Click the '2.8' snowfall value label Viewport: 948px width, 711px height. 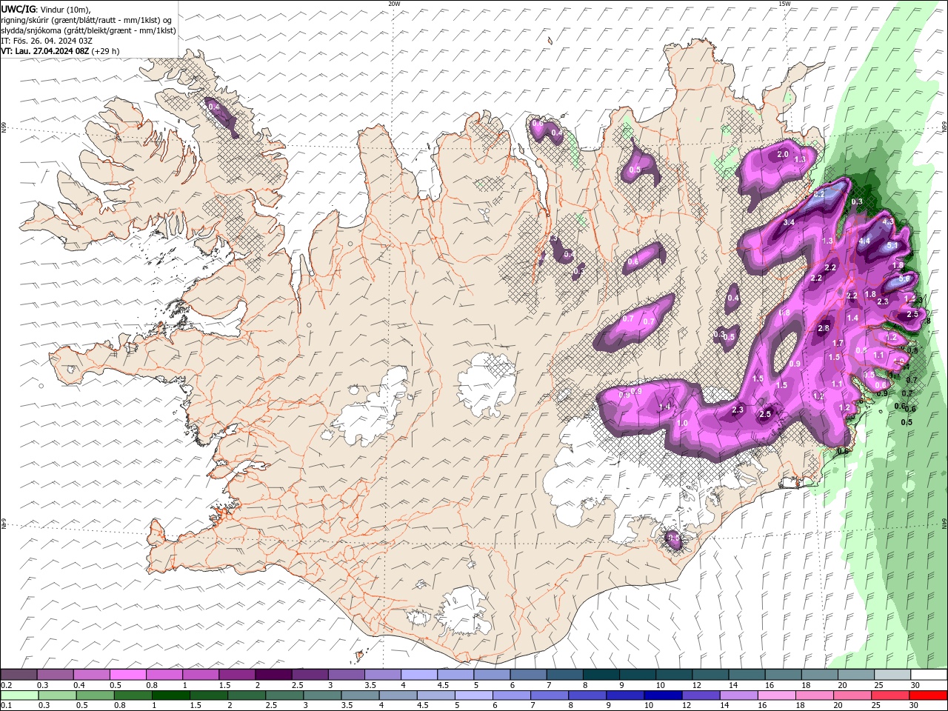pos(824,328)
